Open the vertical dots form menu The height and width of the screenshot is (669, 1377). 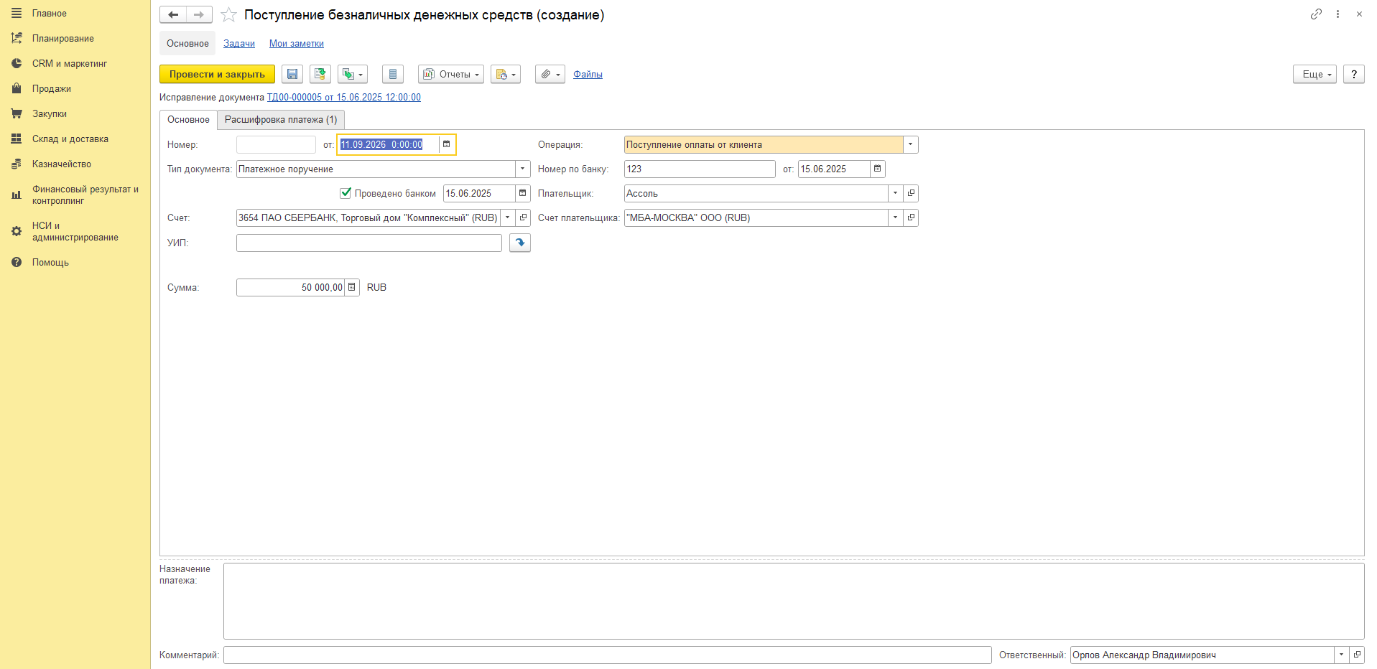tap(1337, 14)
